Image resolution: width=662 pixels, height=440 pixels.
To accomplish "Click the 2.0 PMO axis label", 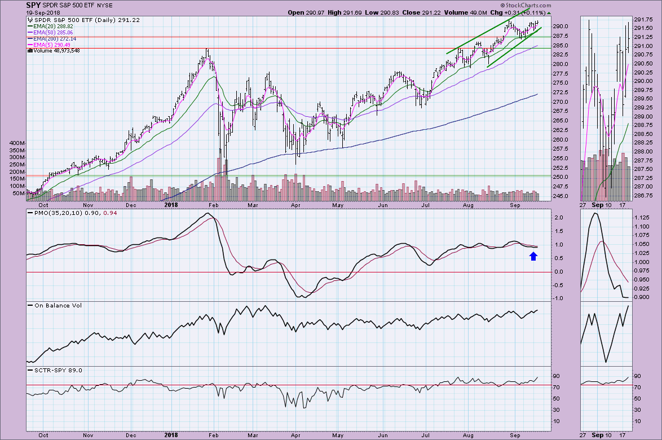I will (x=559, y=218).
